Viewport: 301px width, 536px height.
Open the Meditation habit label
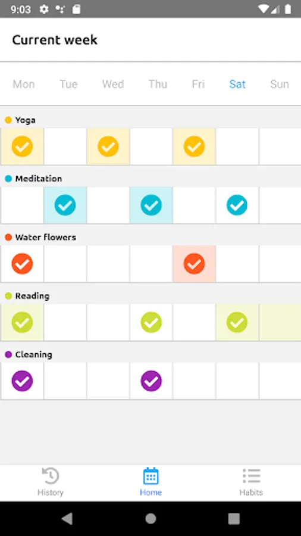tap(39, 179)
